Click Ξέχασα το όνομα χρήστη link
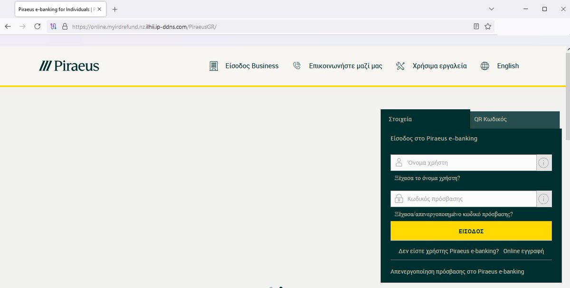This screenshot has height=288, width=570. (x=427, y=178)
